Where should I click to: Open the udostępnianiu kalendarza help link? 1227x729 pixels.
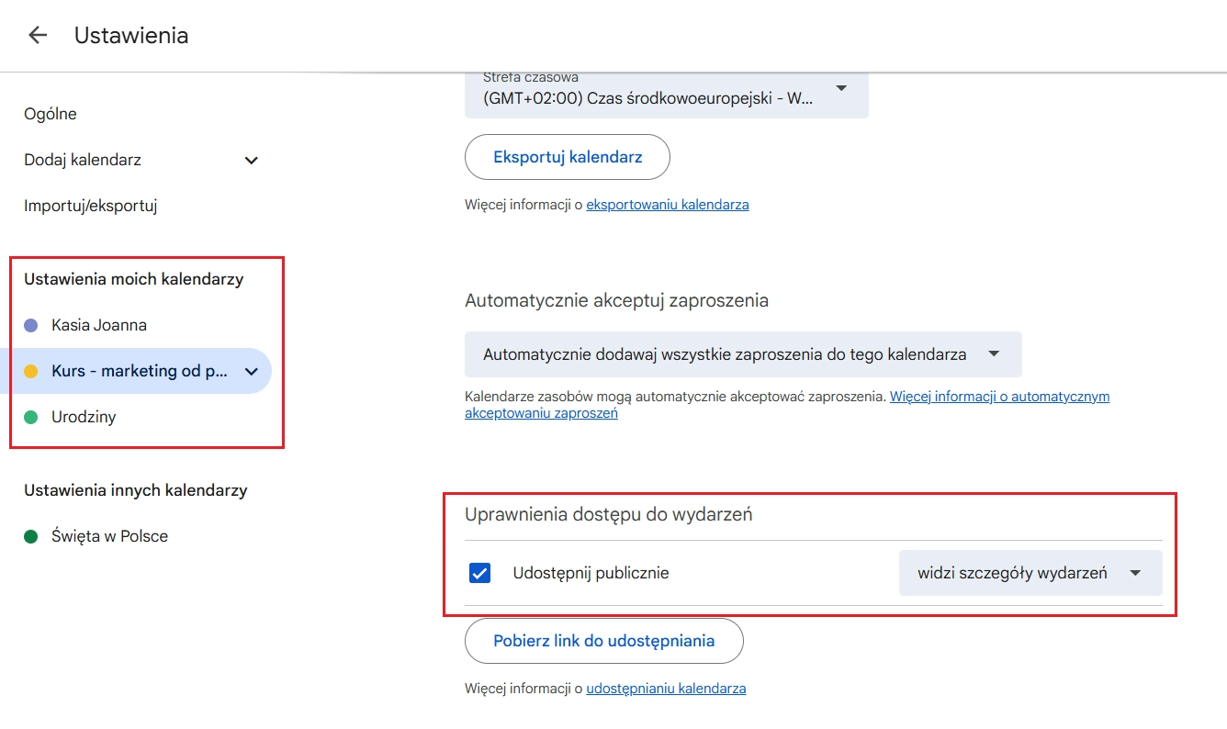click(666, 688)
